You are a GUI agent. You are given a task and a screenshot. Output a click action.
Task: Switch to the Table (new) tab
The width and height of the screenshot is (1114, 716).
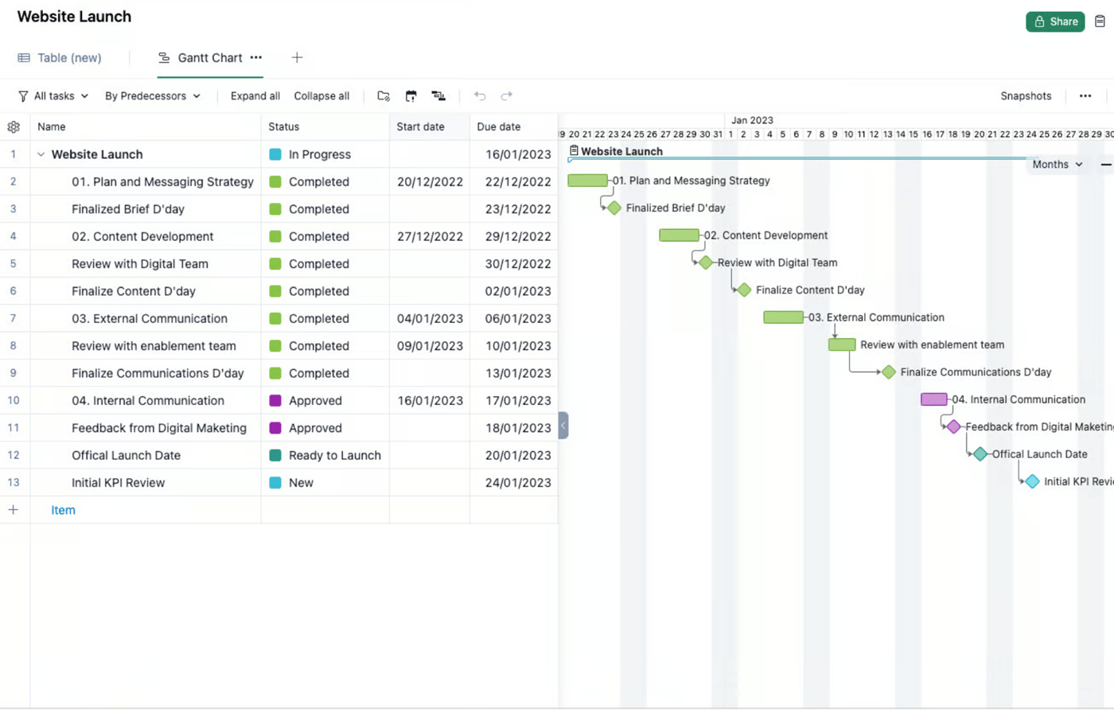[x=60, y=58]
